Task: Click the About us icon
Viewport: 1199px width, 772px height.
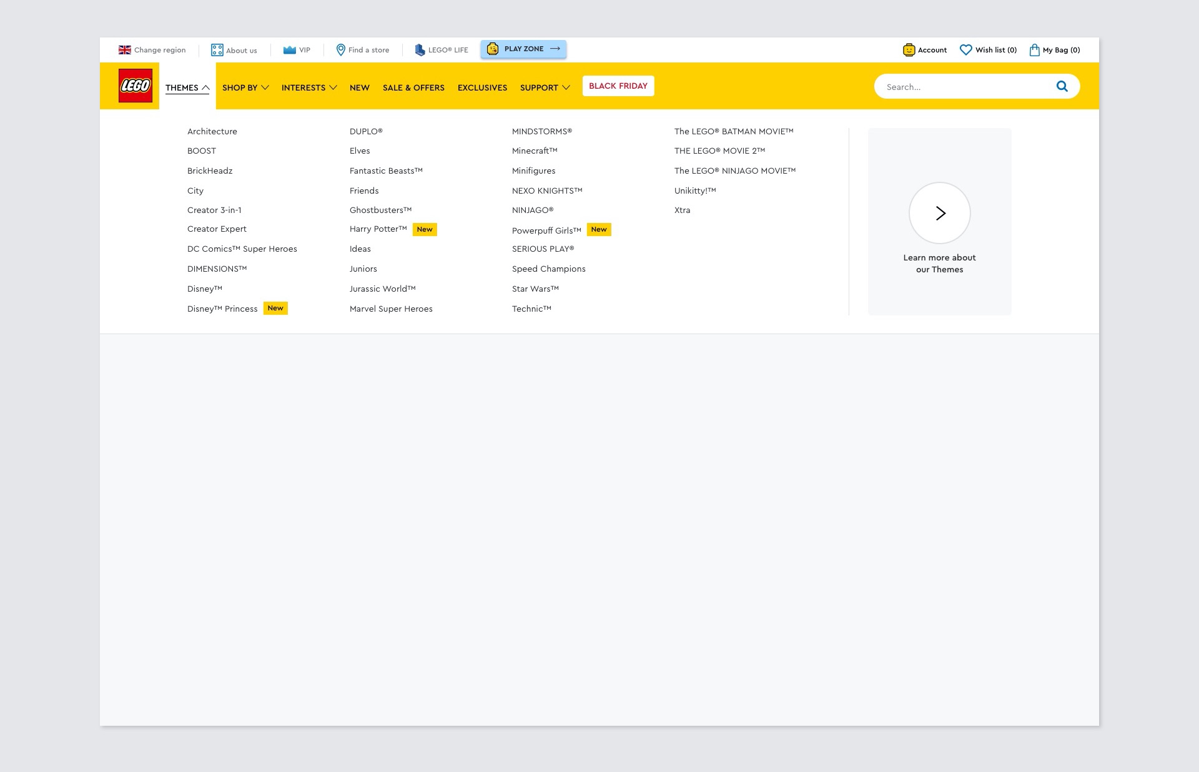Action: 217,50
